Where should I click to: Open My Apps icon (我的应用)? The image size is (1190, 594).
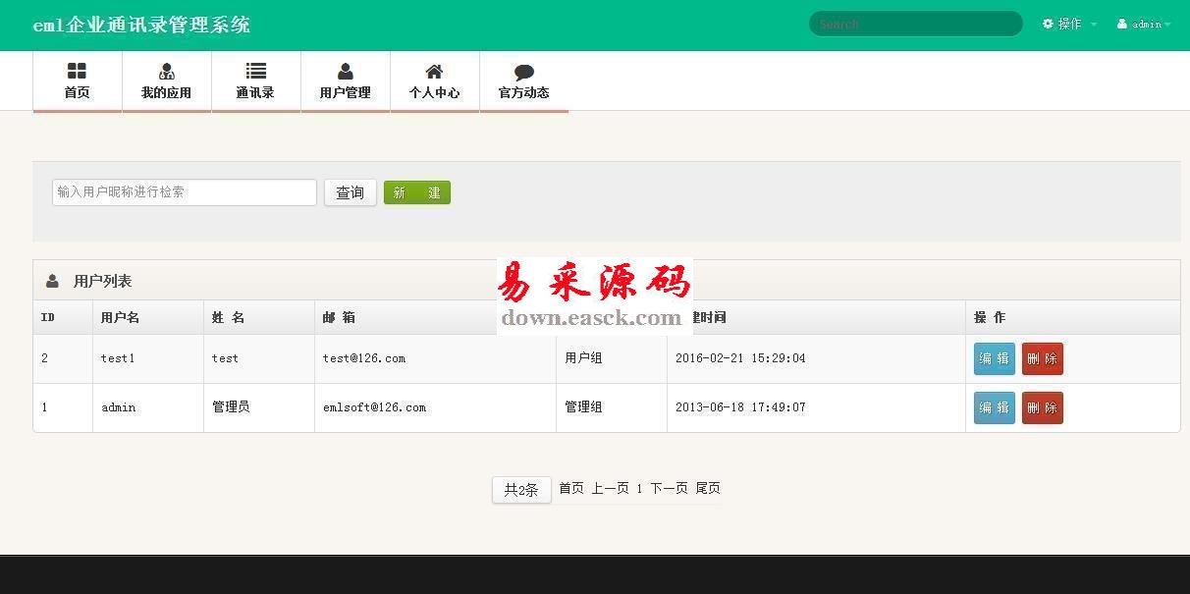166,71
